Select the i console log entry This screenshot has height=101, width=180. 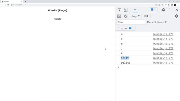pyautogui.click(x=122, y=39)
